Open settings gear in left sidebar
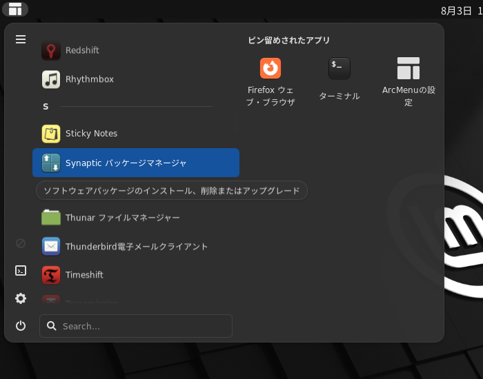This screenshot has width=483, height=379. (21, 298)
